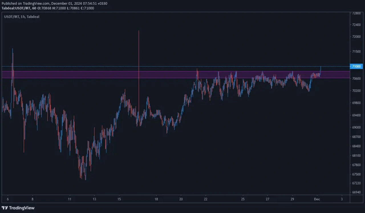The height and width of the screenshot is (213, 365).
Task: Click the 68400 price axis label
Action: click(356, 146)
